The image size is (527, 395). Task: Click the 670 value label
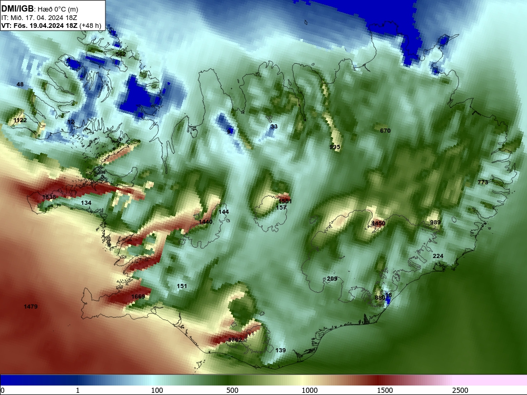click(385, 131)
